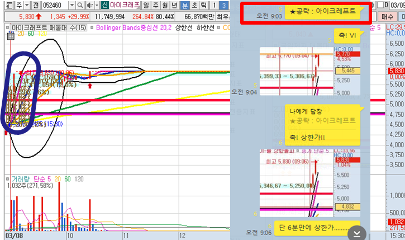Click the 매수 buy button
Viewport: 405px width, 240px height.
pos(387,17)
